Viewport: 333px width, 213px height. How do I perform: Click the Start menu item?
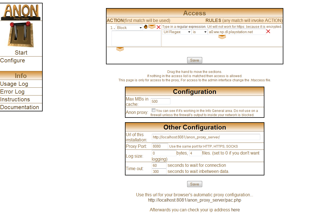(21, 53)
